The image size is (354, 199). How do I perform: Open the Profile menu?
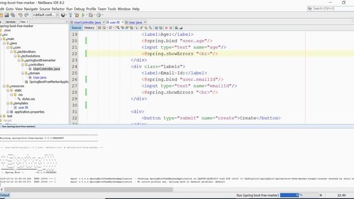91,9
